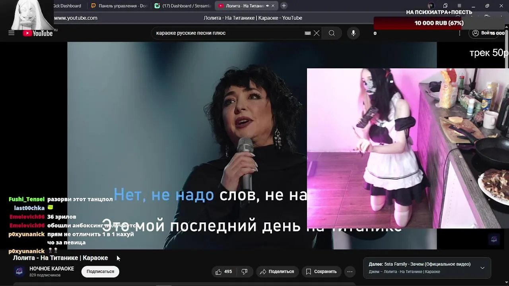Screen dimensions: 509x286
Task: Share the video via Поделиться
Action: click(277, 272)
